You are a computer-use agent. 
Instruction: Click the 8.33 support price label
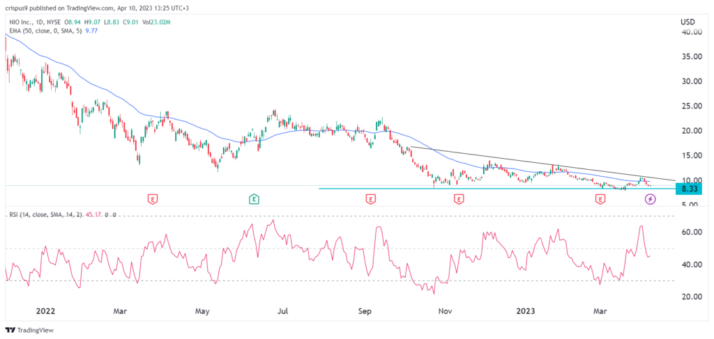click(688, 189)
